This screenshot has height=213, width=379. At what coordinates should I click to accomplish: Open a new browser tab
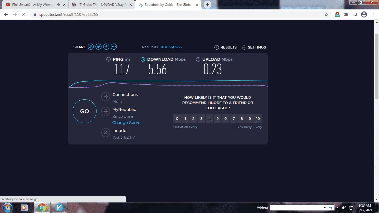pos(207,5)
